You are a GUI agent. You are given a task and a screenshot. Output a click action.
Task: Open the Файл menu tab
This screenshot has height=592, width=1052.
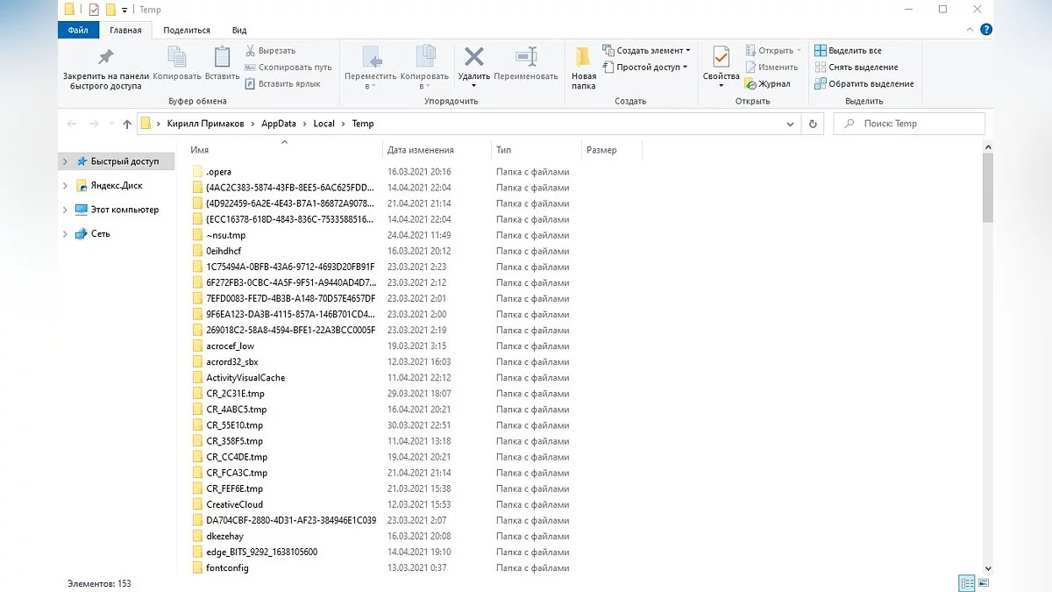click(x=77, y=30)
